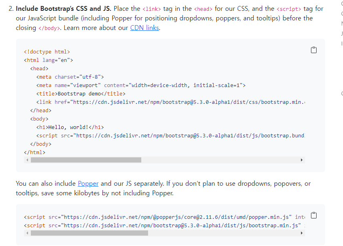Click the meta charset="utf-8" line
The width and height of the screenshot is (343, 246).
click(70, 77)
